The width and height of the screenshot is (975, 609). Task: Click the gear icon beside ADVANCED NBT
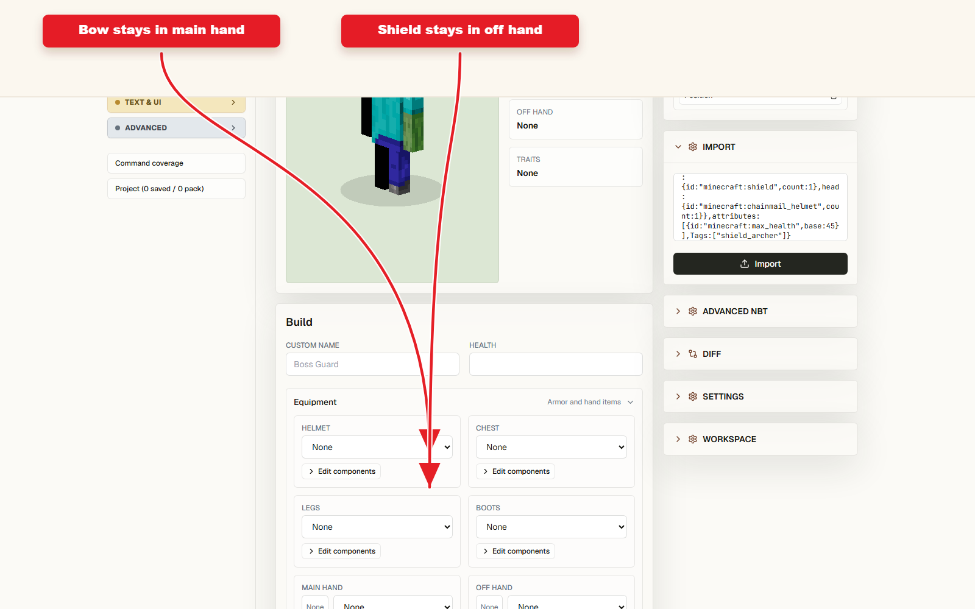693,311
